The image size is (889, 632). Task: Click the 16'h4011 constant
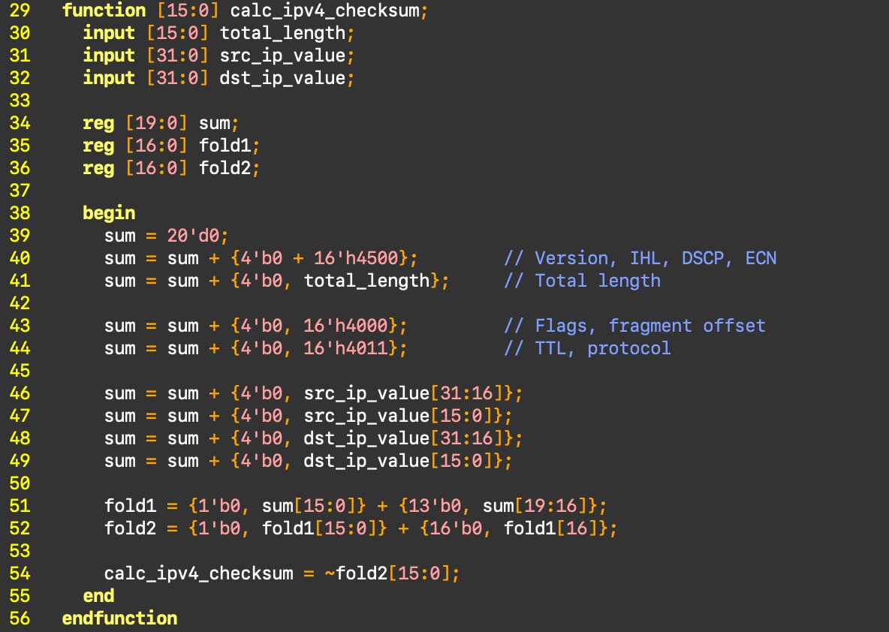pyautogui.click(x=346, y=348)
